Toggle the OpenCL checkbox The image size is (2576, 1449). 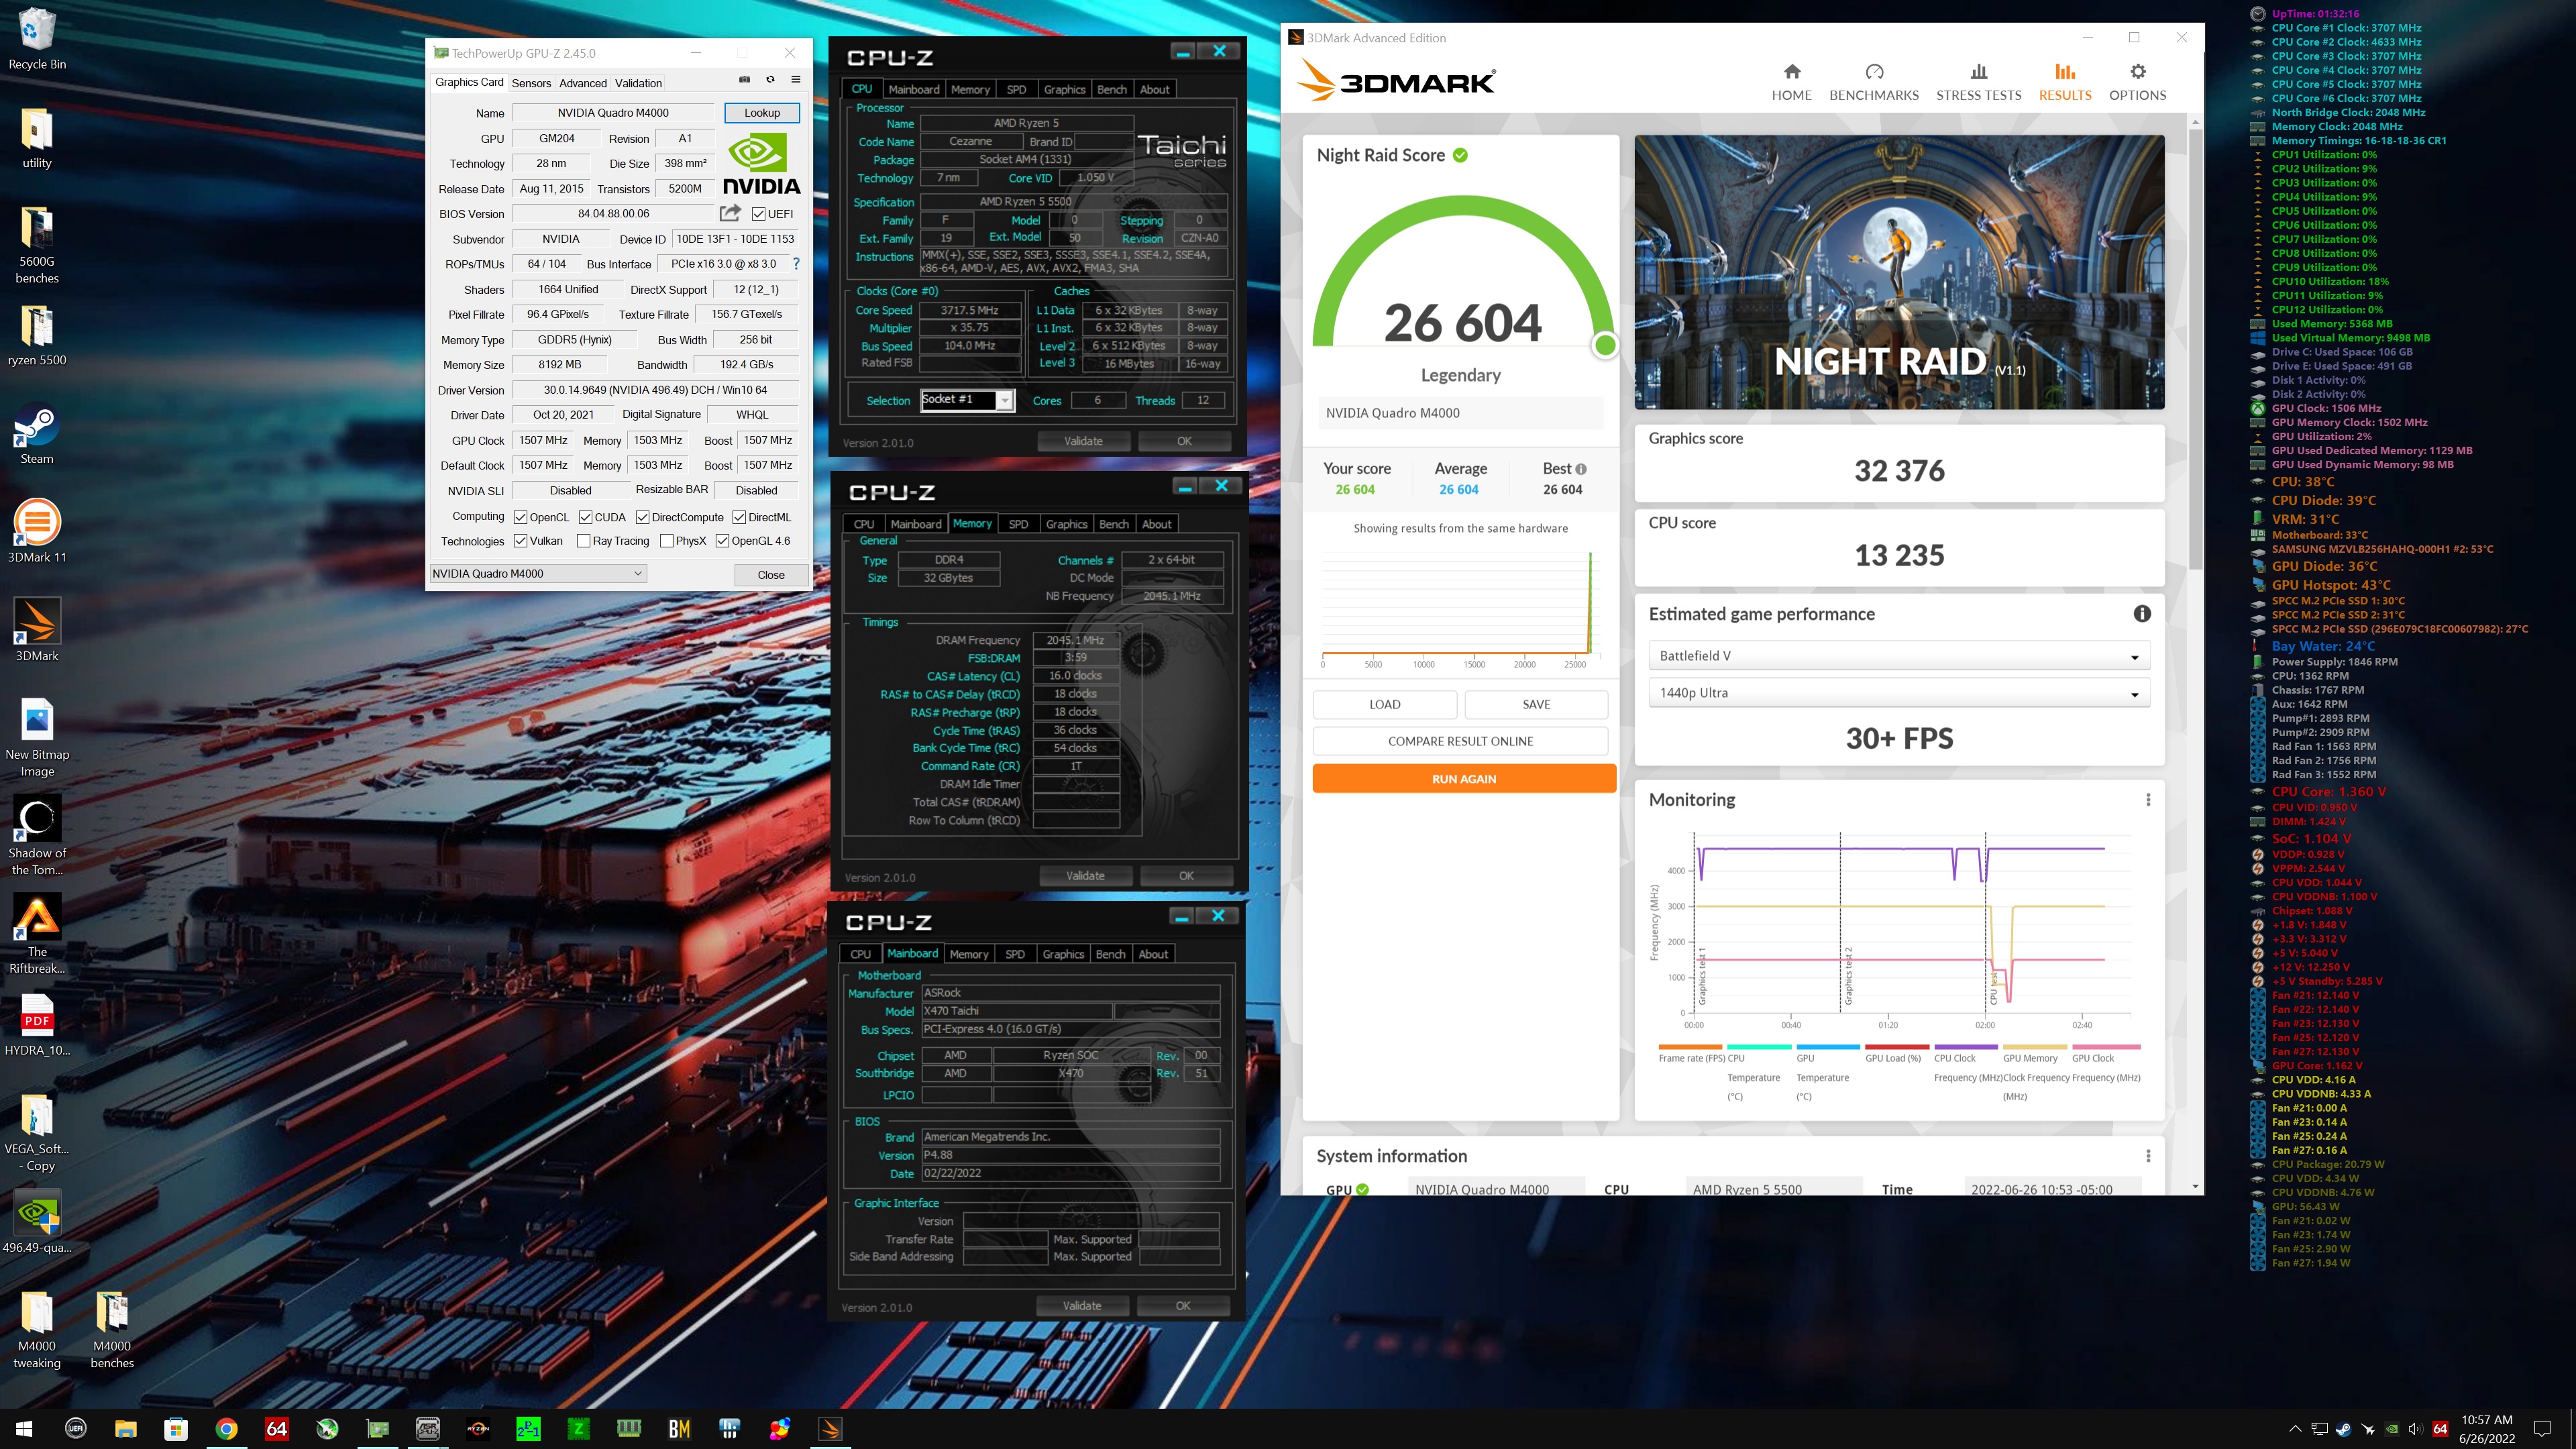pos(521,517)
